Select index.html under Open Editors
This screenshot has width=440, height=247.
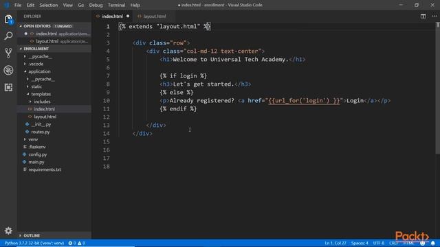tap(46, 34)
